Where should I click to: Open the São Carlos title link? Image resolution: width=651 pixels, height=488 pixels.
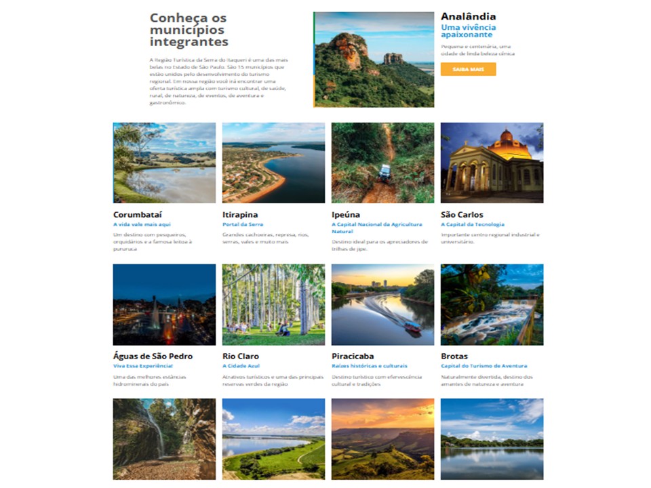(462, 215)
